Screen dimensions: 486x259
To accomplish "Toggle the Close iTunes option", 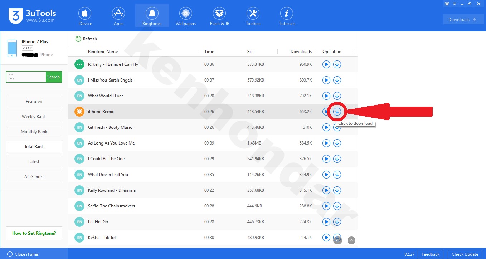I will pyautogui.click(x=23, y=254).
